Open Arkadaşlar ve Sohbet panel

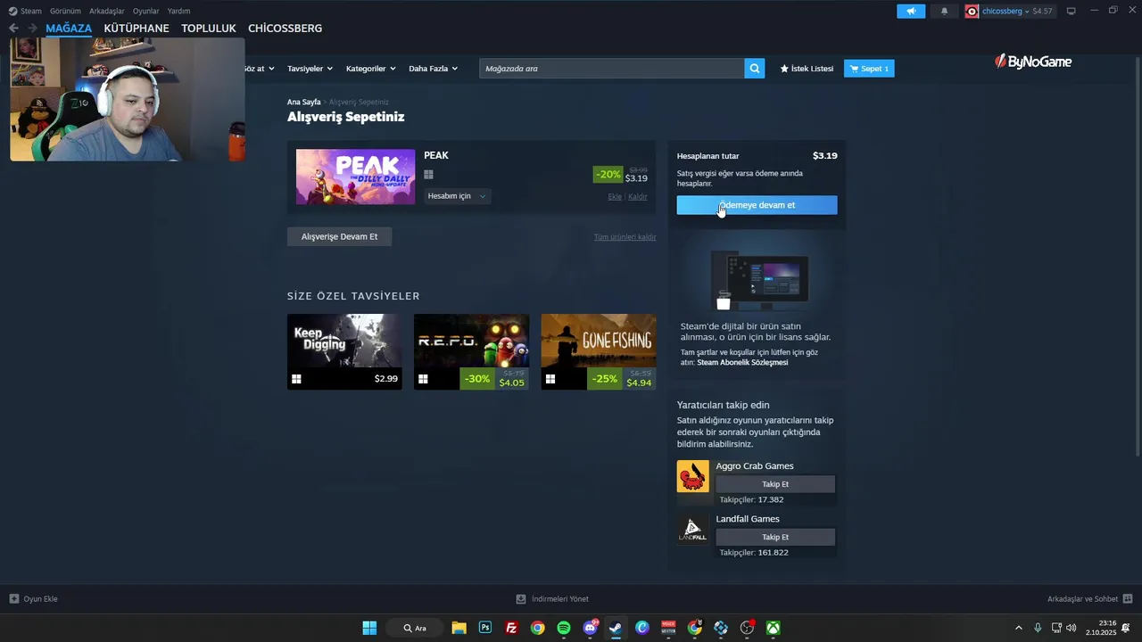[x=1089, y=599]
